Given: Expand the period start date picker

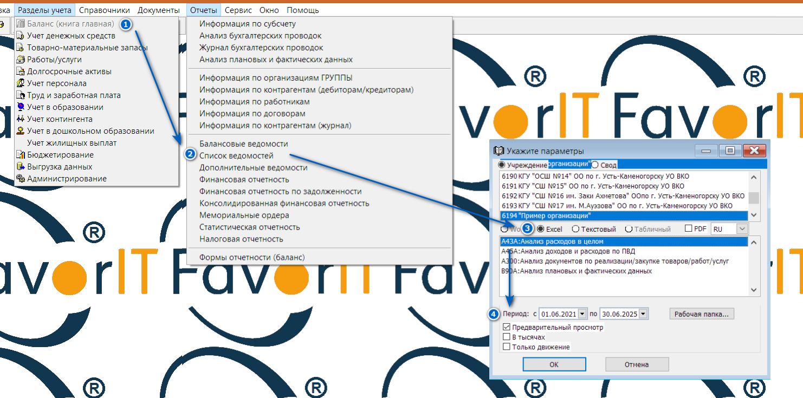Looking at the screenshot, I should [x=582, y=314].
